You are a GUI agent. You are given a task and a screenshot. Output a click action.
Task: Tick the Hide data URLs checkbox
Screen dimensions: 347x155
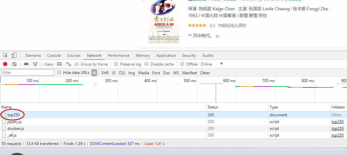click(x=59, y=72)
